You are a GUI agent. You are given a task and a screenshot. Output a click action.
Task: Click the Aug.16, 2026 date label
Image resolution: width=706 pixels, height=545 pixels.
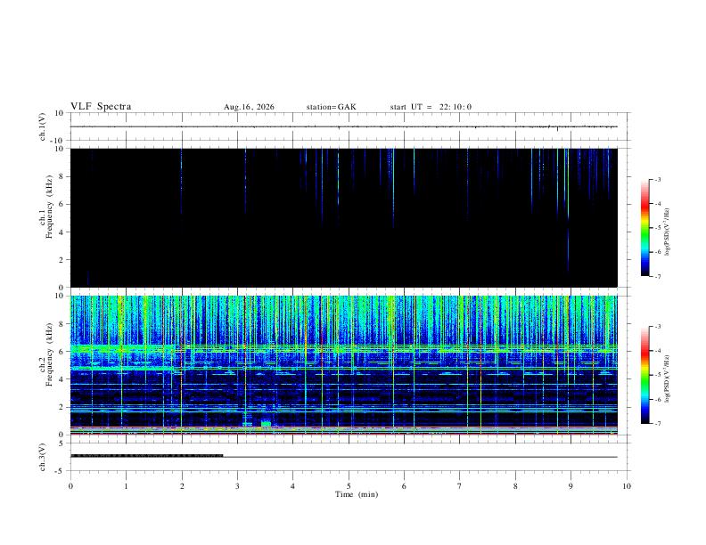[249, 107]
